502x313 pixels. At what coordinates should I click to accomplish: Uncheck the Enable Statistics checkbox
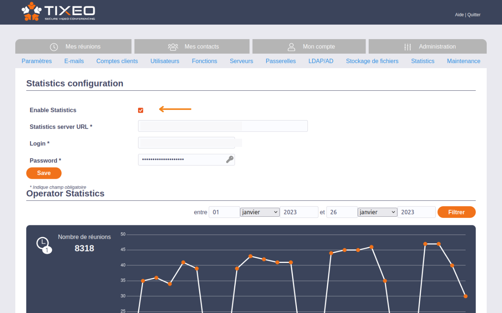point(140,110)
